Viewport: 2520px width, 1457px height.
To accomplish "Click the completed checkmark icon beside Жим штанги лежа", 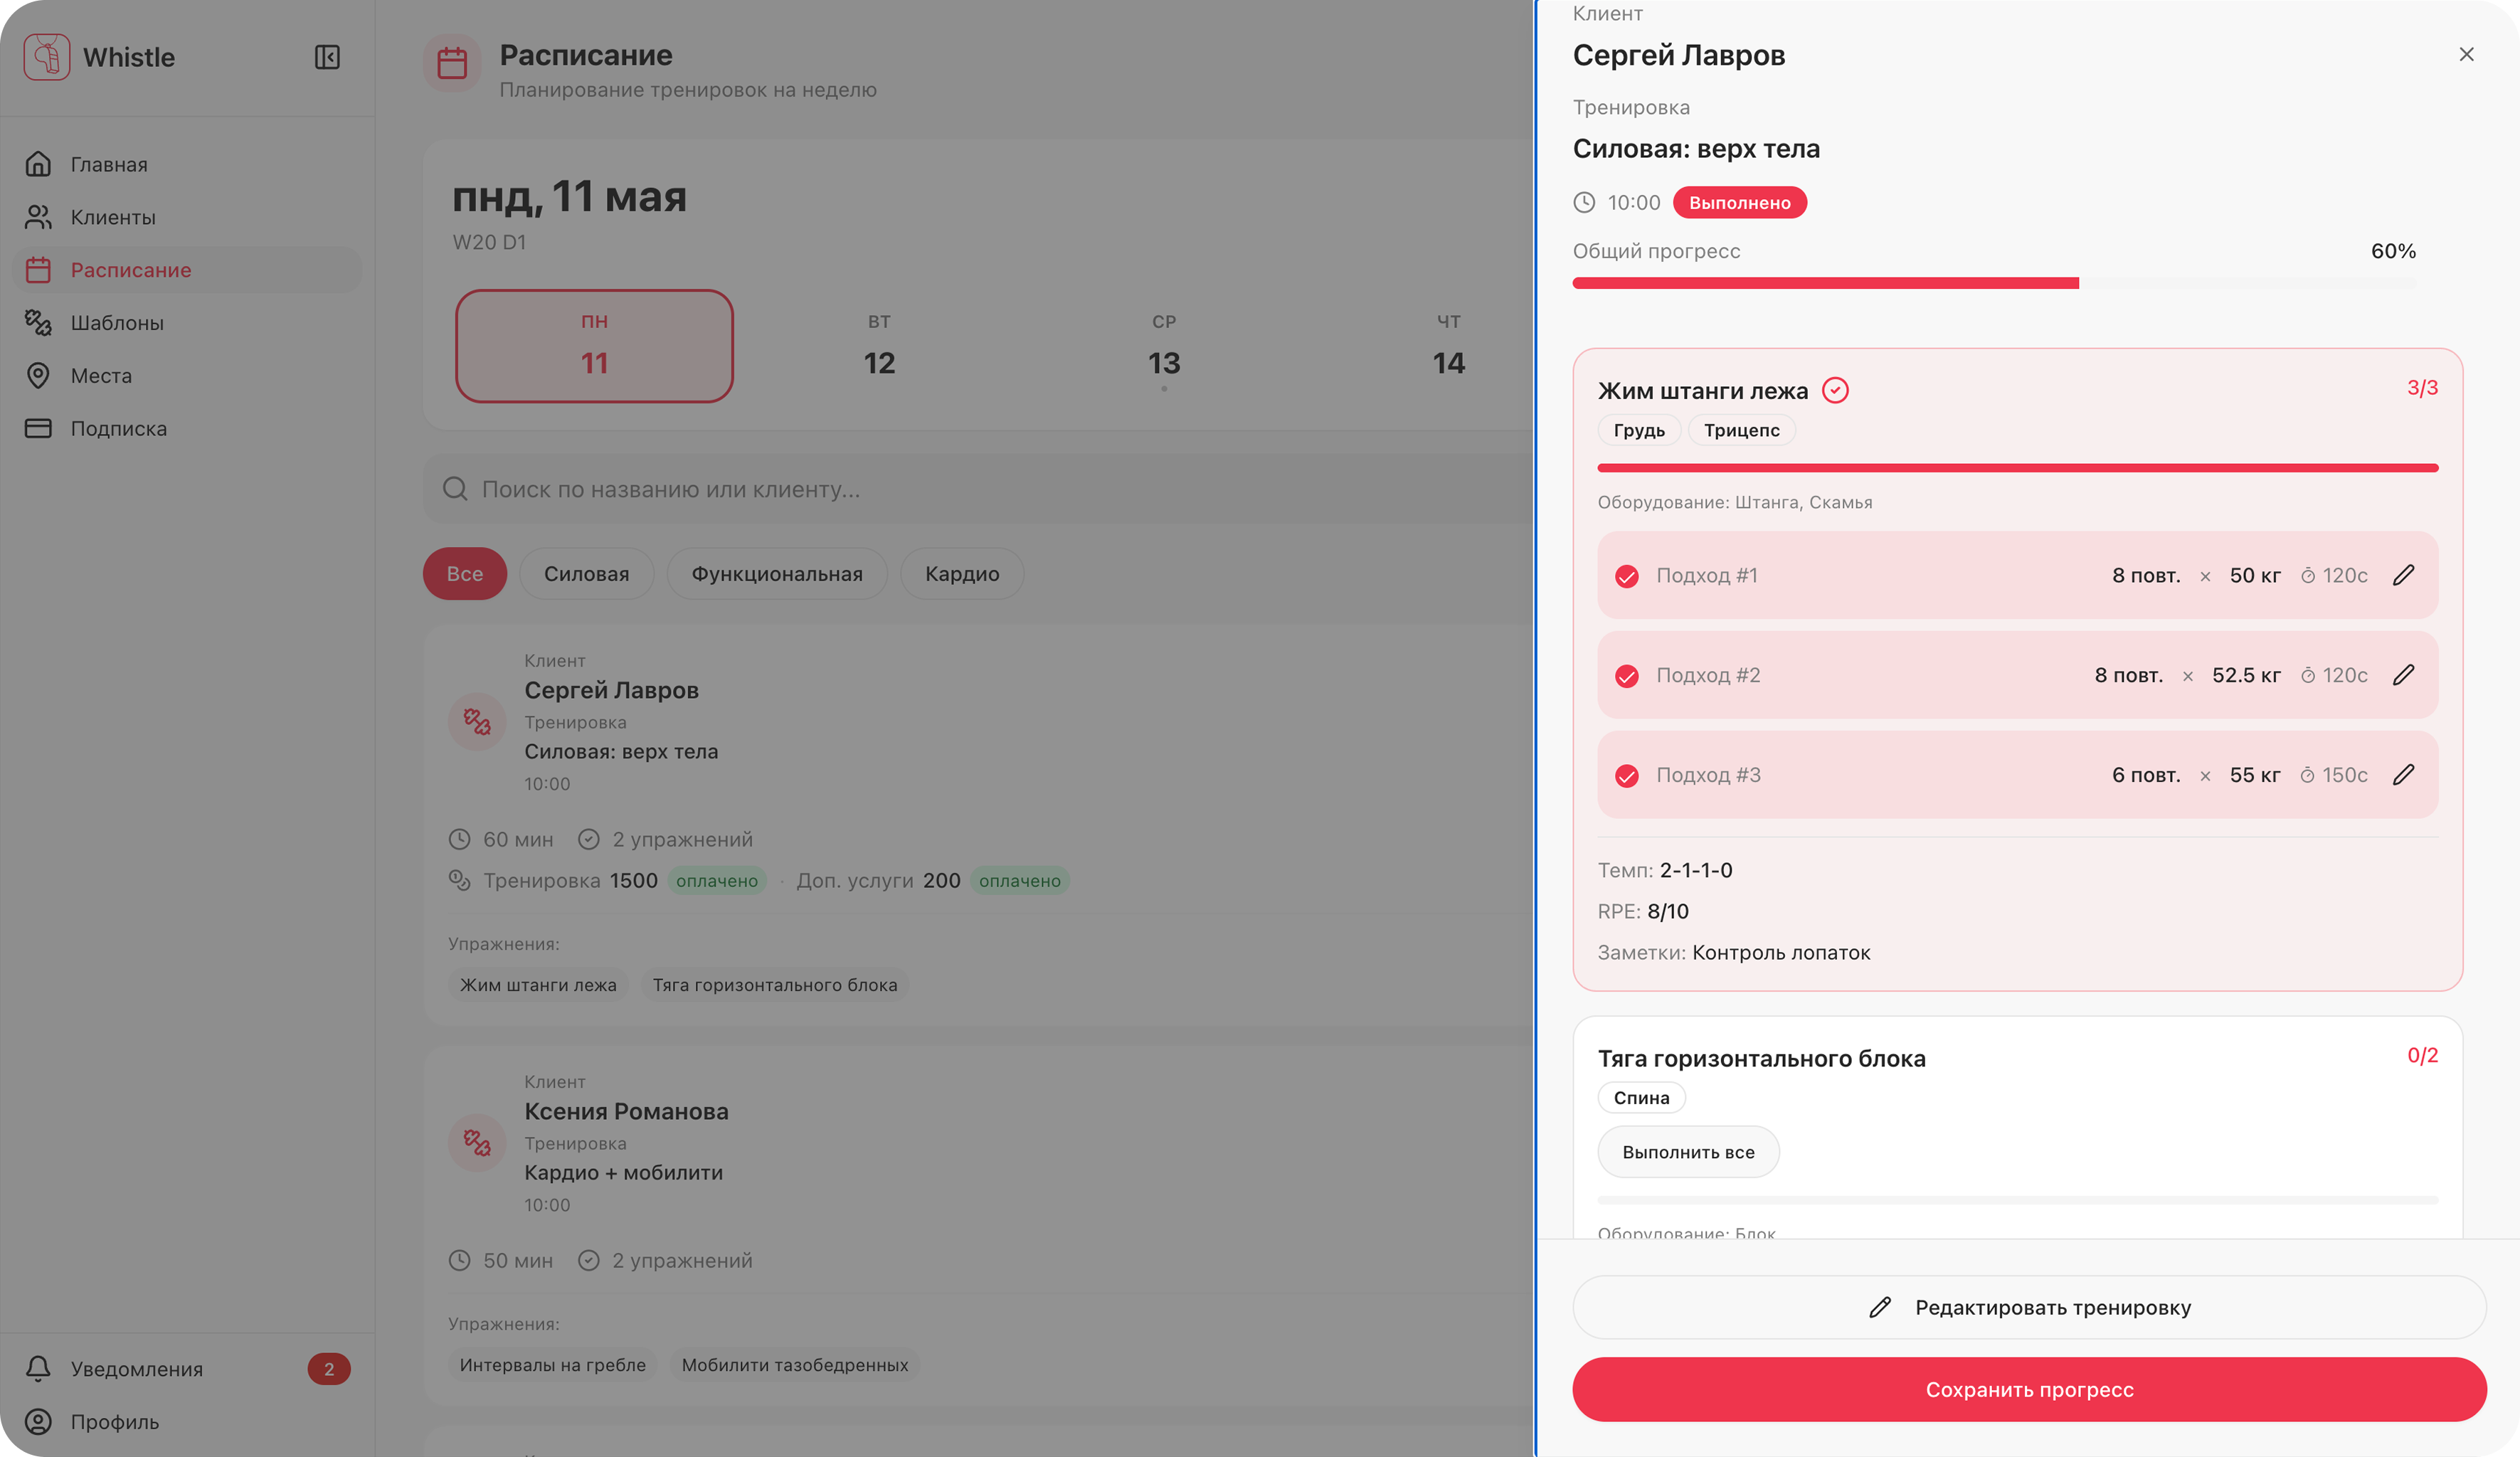I will click(x=1835, y=390).
